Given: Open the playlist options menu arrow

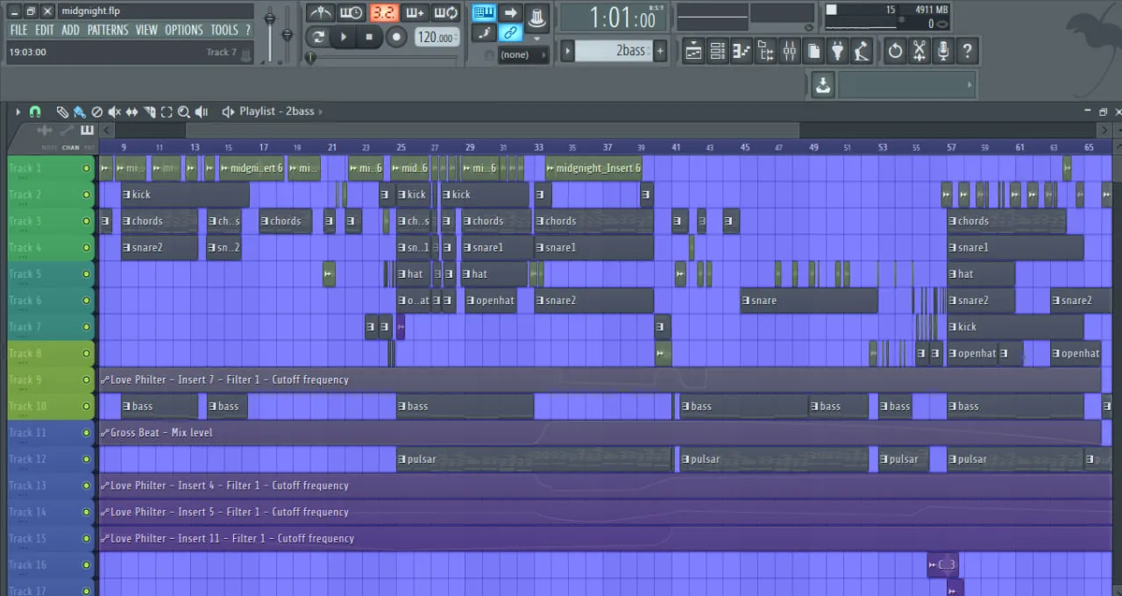Looking at the screenshot, I should (18, 112).
